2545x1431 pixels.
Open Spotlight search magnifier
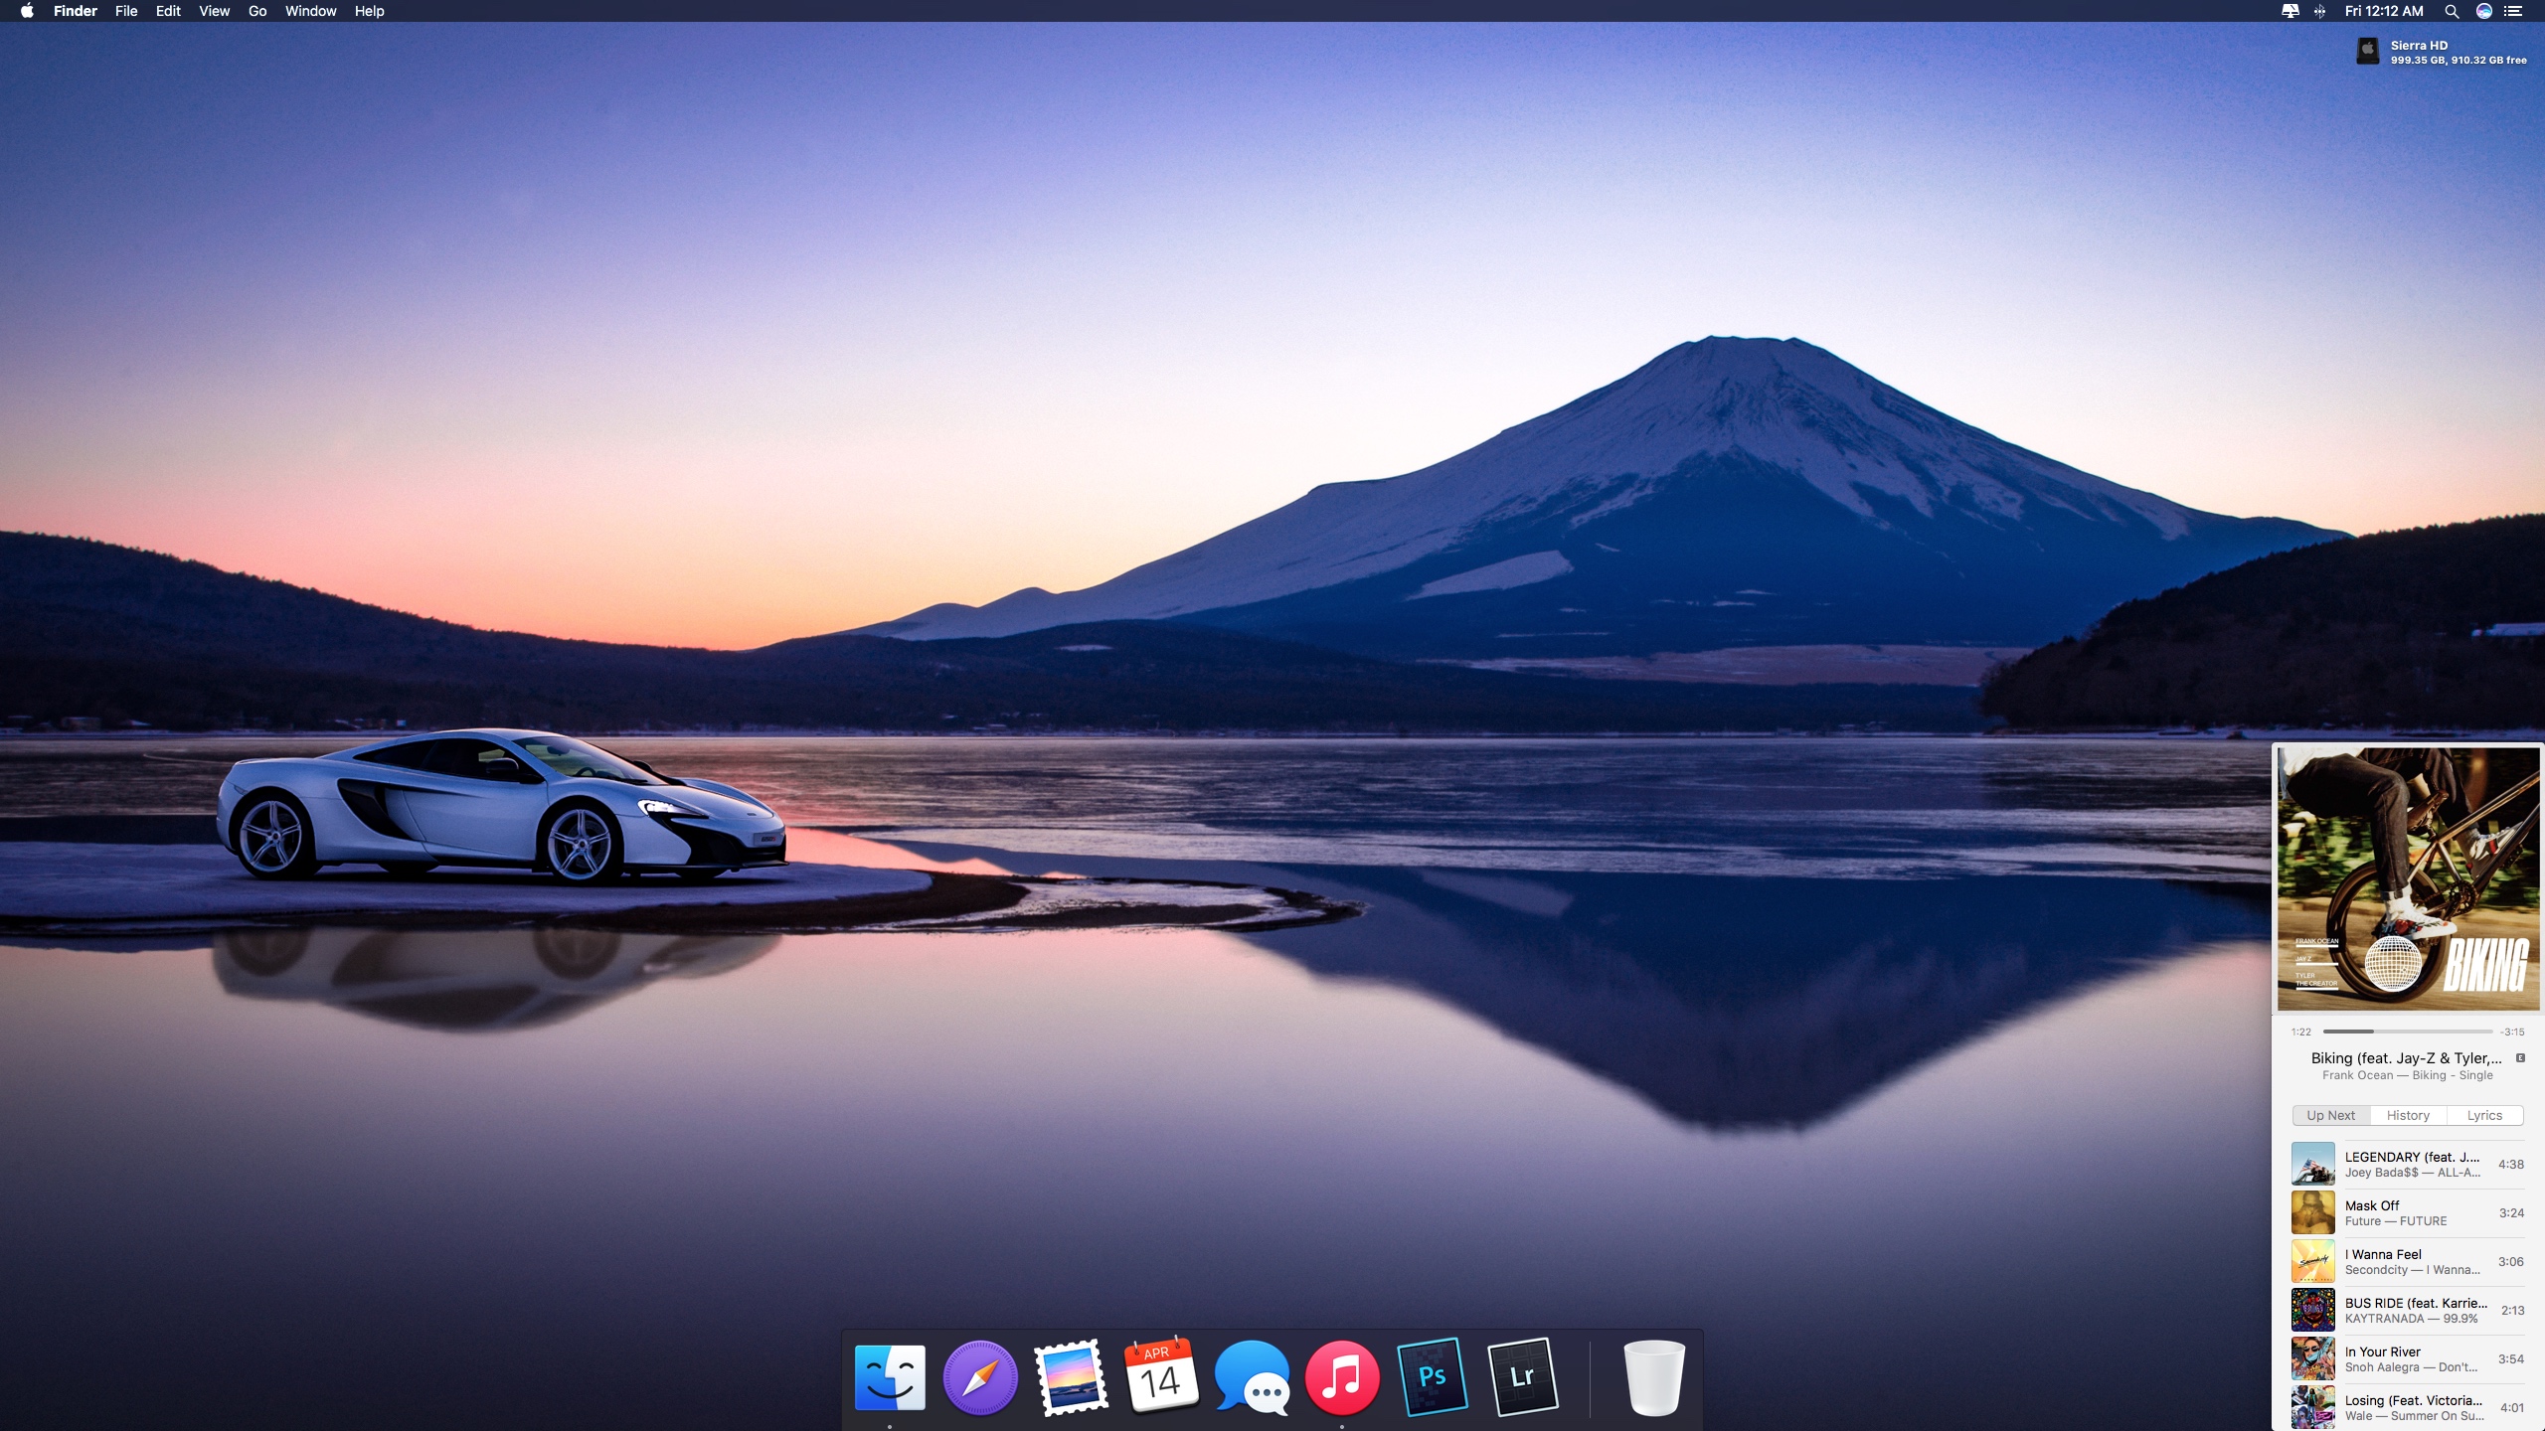click(2452, 11)
